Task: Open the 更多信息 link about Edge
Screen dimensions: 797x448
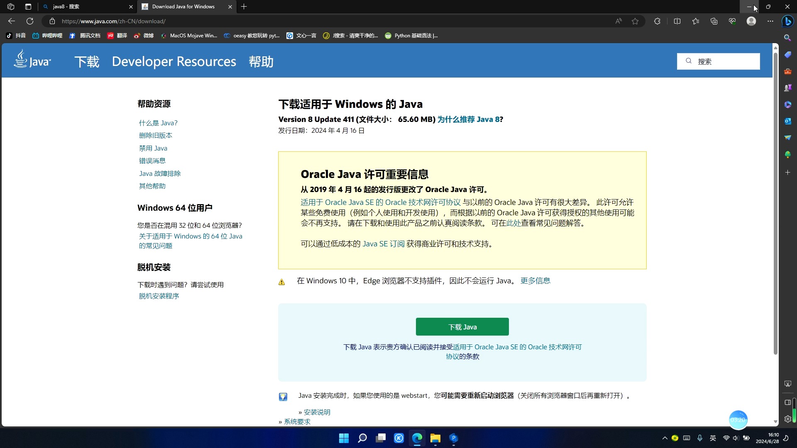Action: (535, 281)
